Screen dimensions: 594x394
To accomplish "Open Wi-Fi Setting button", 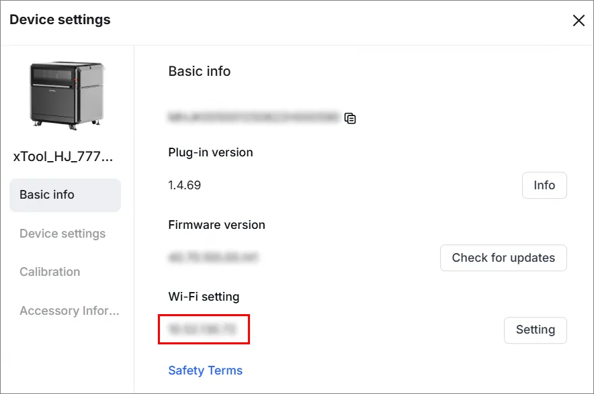I will pyautogui.click(x=536, y=330).
